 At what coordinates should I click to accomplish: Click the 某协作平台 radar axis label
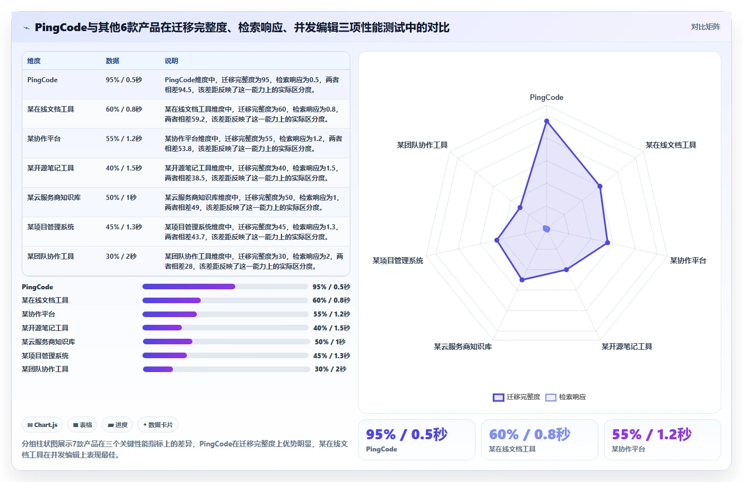pyautogui.click(x=688, y=260)
